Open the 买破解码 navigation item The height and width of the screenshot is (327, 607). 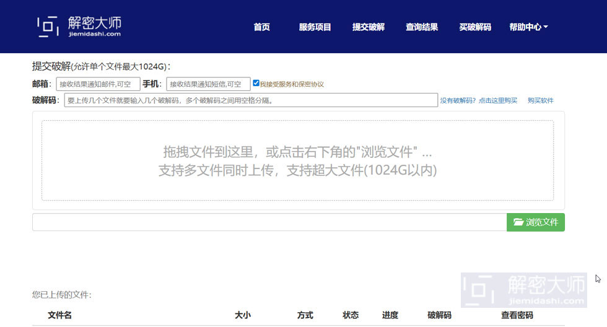(475, 27)
